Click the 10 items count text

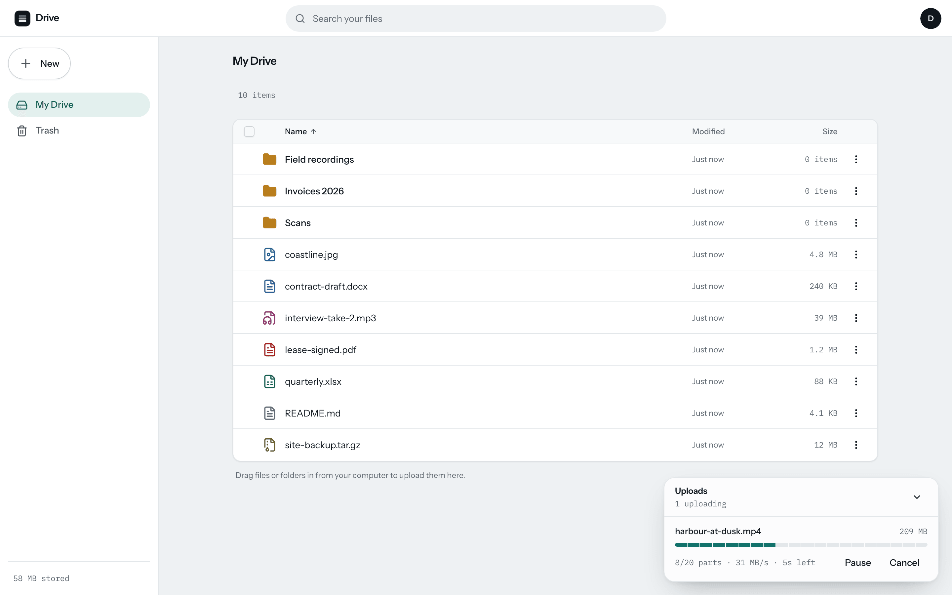click(257, 95)
